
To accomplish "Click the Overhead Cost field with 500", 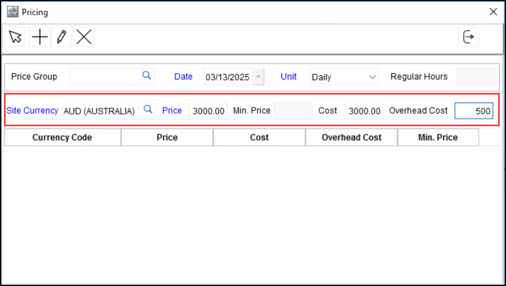I will (x=474, y=111).
